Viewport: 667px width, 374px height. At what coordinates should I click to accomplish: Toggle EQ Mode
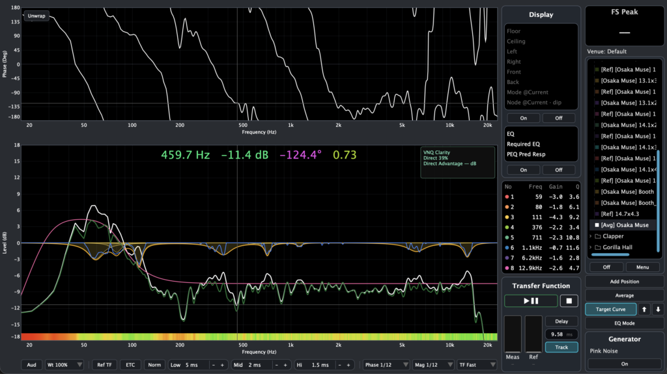coord(624,323)
